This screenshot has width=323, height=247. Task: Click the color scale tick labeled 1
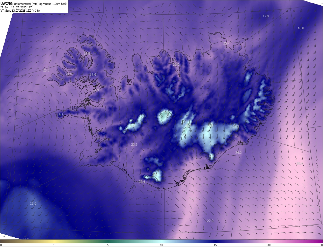point(54,245)
